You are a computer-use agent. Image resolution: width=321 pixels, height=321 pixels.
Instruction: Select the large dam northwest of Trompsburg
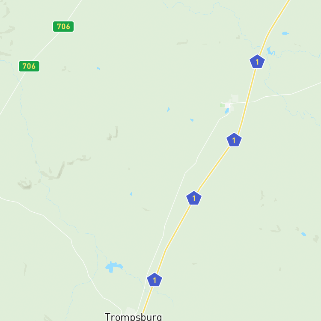(113, 267)
